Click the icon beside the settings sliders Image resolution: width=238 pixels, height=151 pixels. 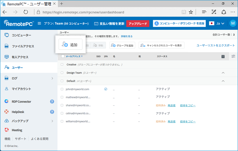[x=223, y=57]
